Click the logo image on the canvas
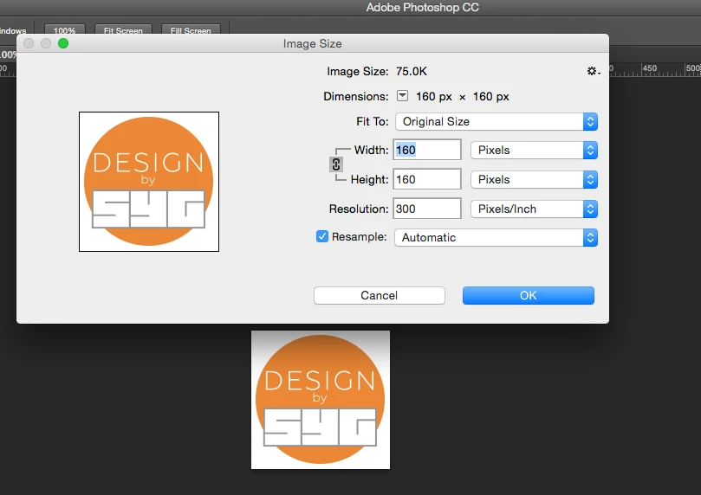 pos(321,400)
